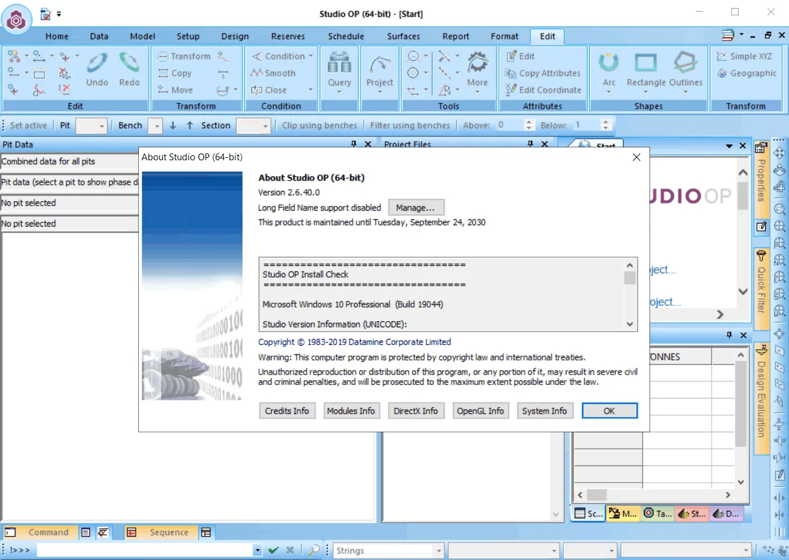789x560 pixels.
Task: Close the About Studio OP dialog
Action: click(x=637, y=157)
